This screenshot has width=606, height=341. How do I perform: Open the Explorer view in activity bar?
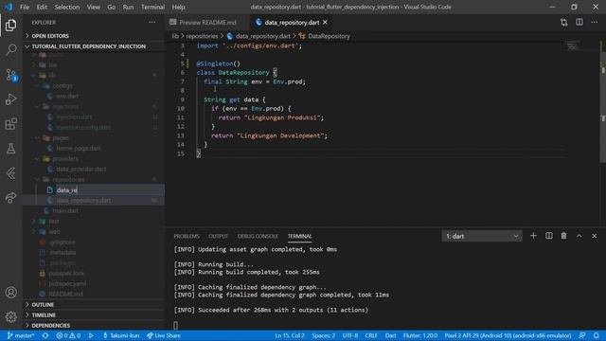[10, 26]
